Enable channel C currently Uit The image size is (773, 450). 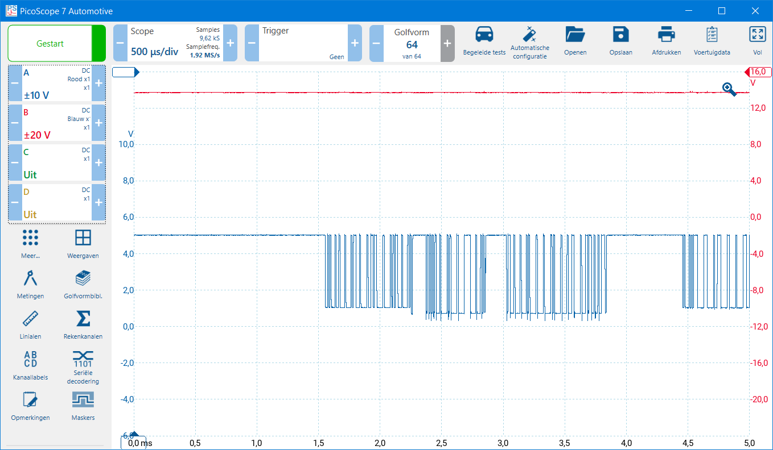(54, 163)
